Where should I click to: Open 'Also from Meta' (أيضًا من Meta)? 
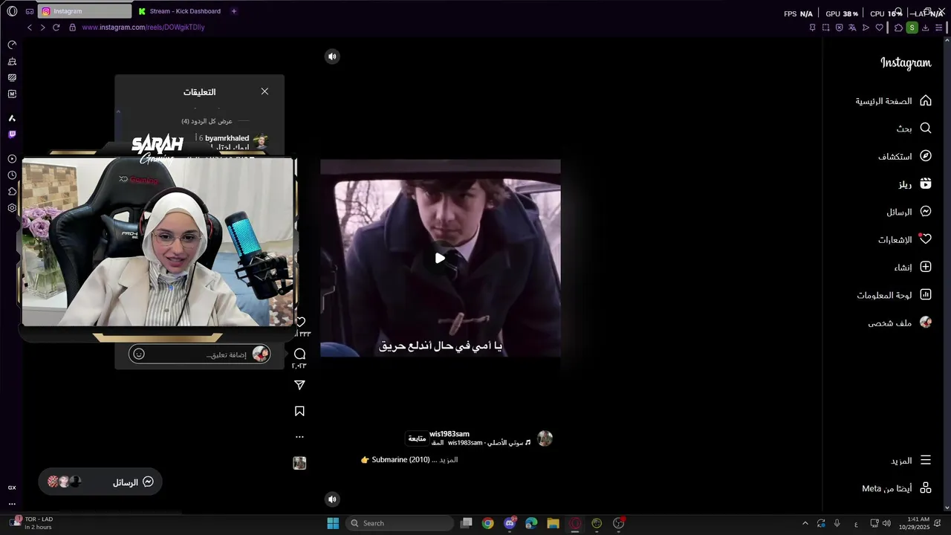point(897,488)
